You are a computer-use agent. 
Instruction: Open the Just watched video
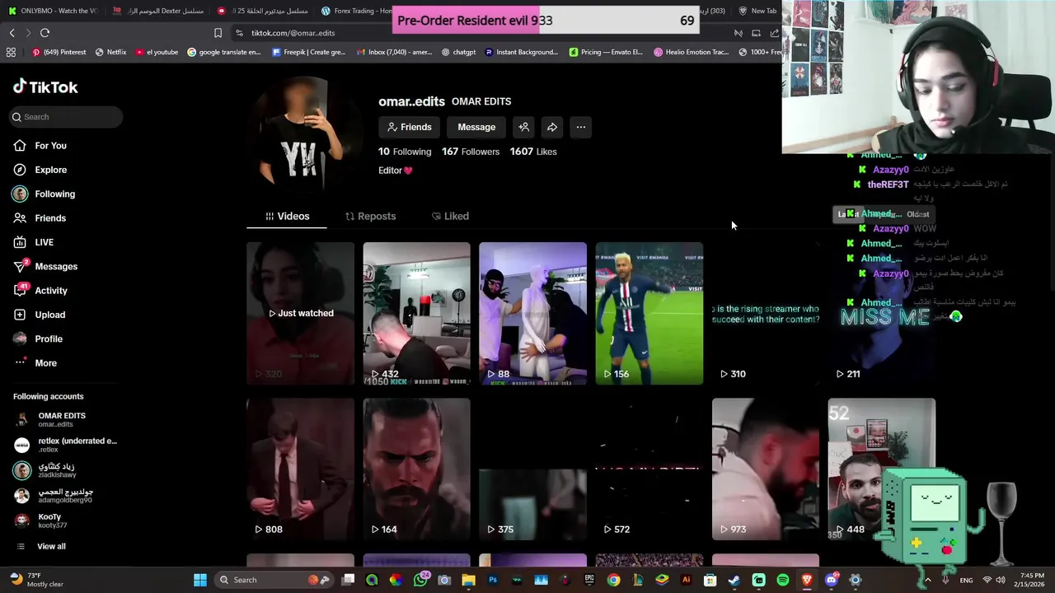300,313
